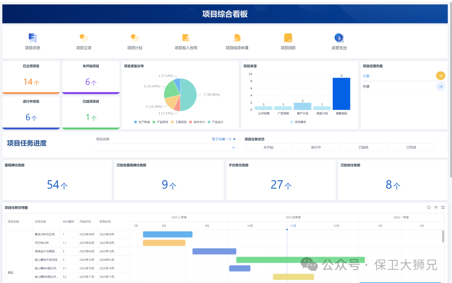Open the 项目计划 icon

134,38
